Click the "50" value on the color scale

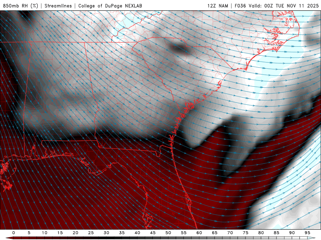tap(168, 233)
